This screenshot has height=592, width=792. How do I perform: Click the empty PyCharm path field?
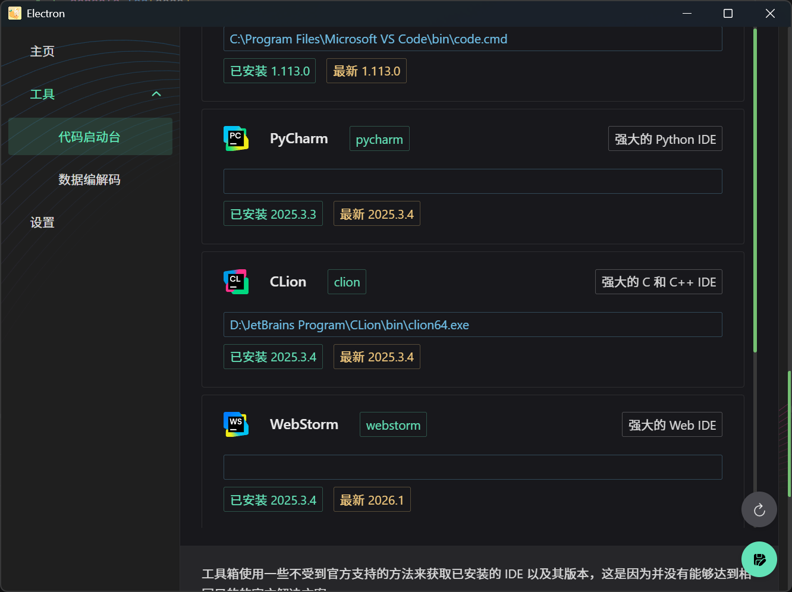click(473, 181)
